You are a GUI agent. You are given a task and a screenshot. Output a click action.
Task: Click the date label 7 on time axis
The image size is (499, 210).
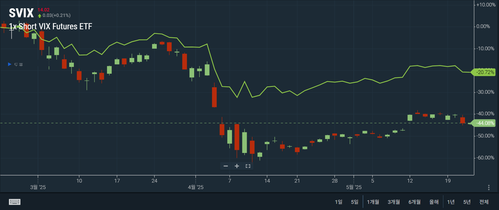pyautogui.click(x=230, y=181)
